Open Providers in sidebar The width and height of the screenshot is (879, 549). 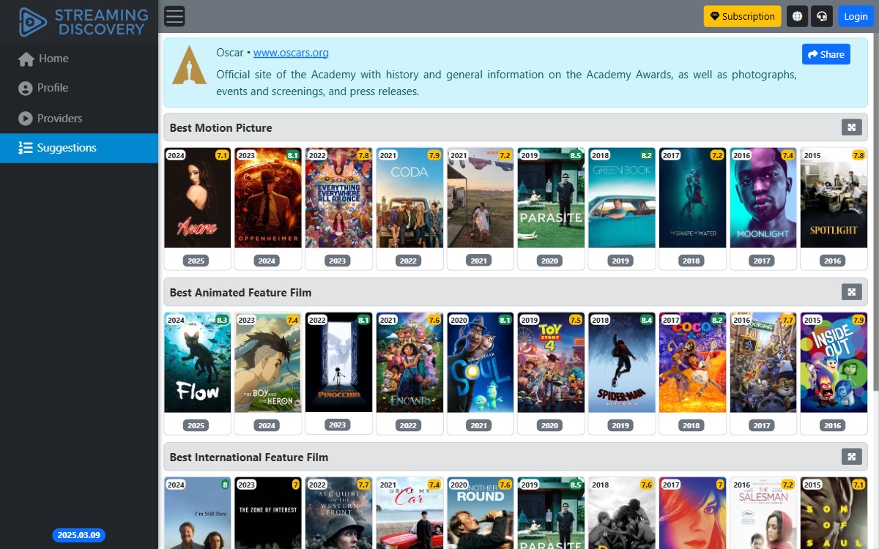pos(79,118)
